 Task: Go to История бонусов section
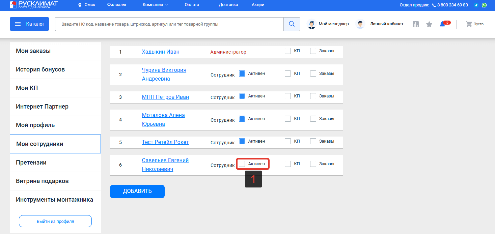tap(55, 70)
